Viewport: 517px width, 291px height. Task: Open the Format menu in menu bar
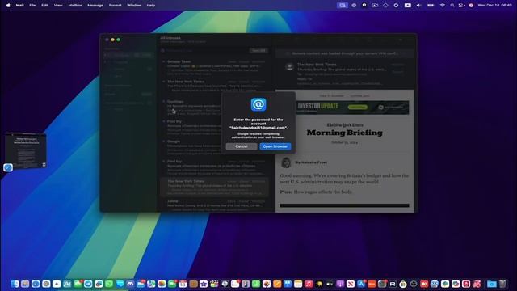coord(115,6)
